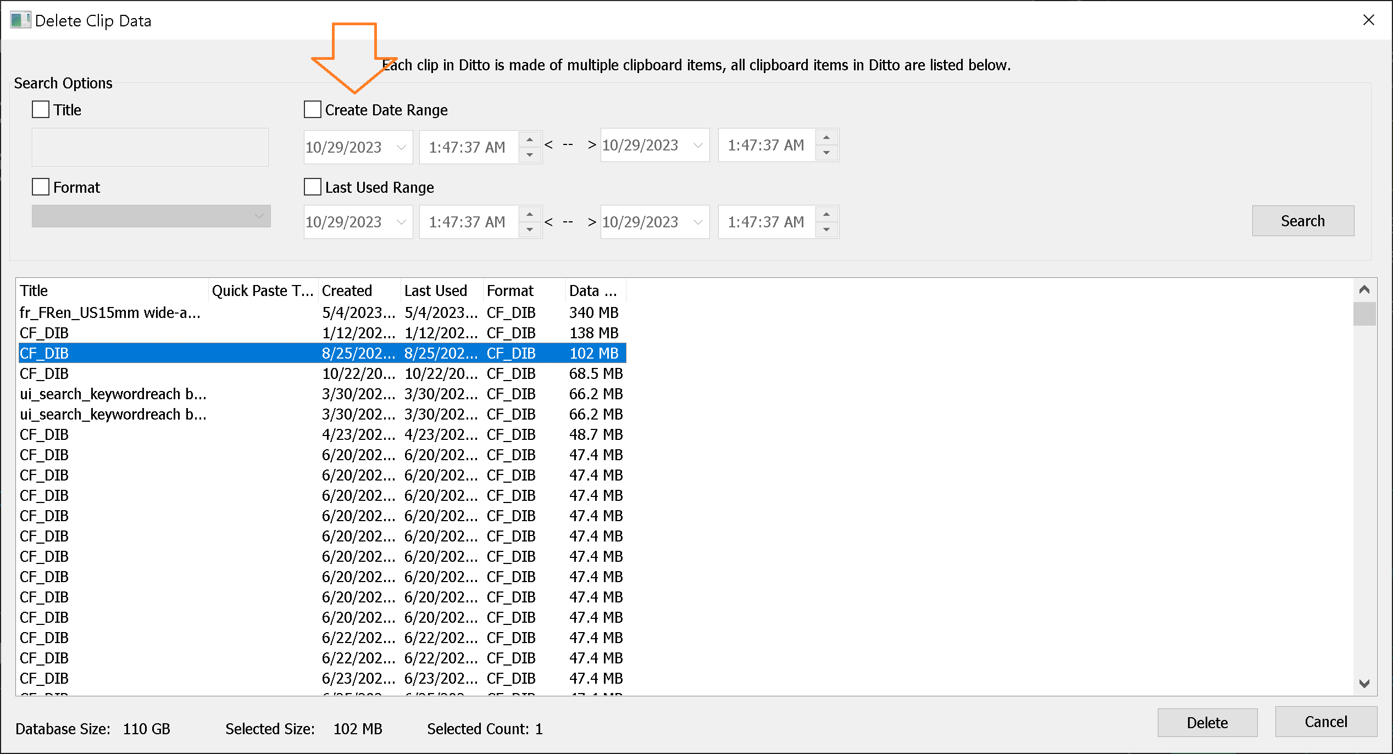Open Create Date start date picker
The width and height of the screenshot is (1393, 754).
pos(401,147)
